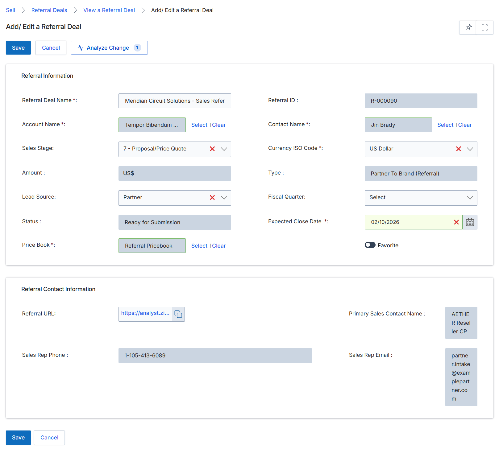
Task: Click the Referral Pricebook field
Action: (x=152, y=246)
